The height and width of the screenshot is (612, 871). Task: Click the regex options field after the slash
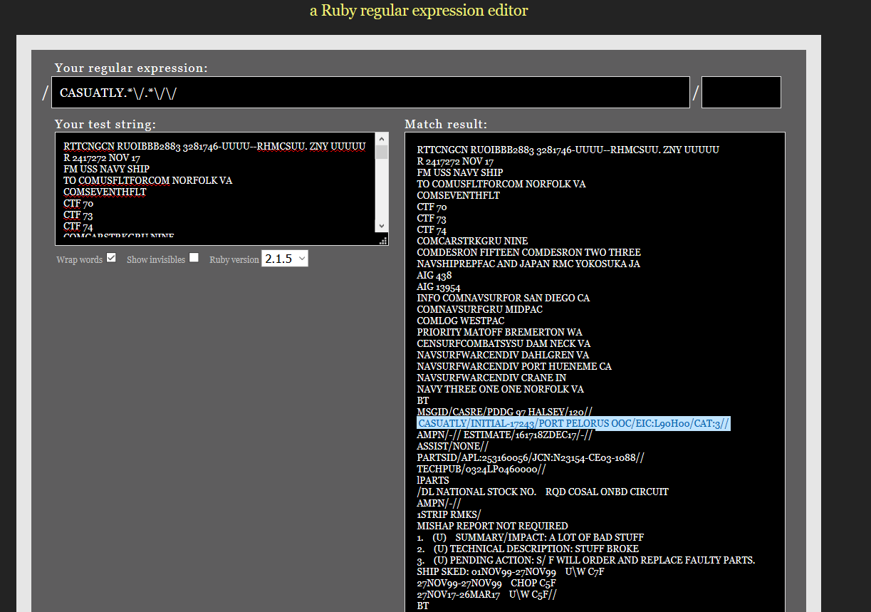741,93
